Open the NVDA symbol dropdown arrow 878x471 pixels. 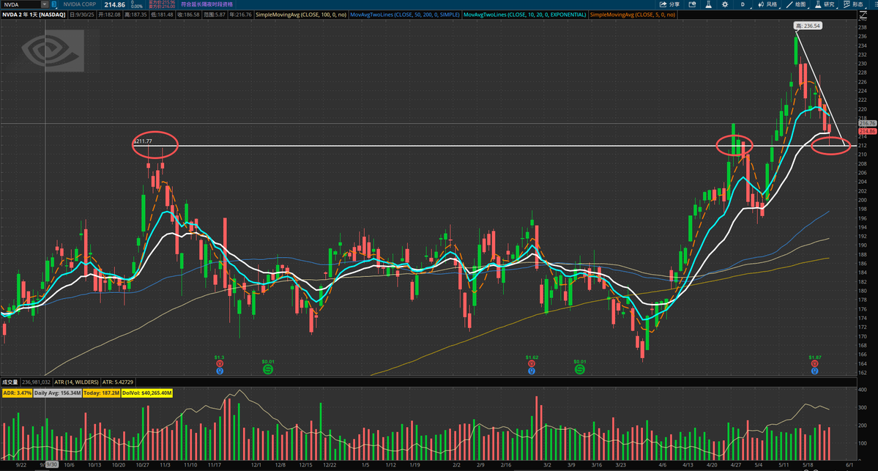click(x=44, y=4)
